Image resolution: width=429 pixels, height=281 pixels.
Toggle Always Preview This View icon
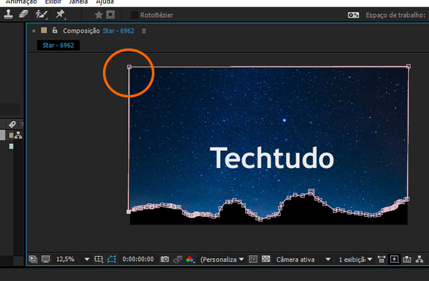coord(33,259)
